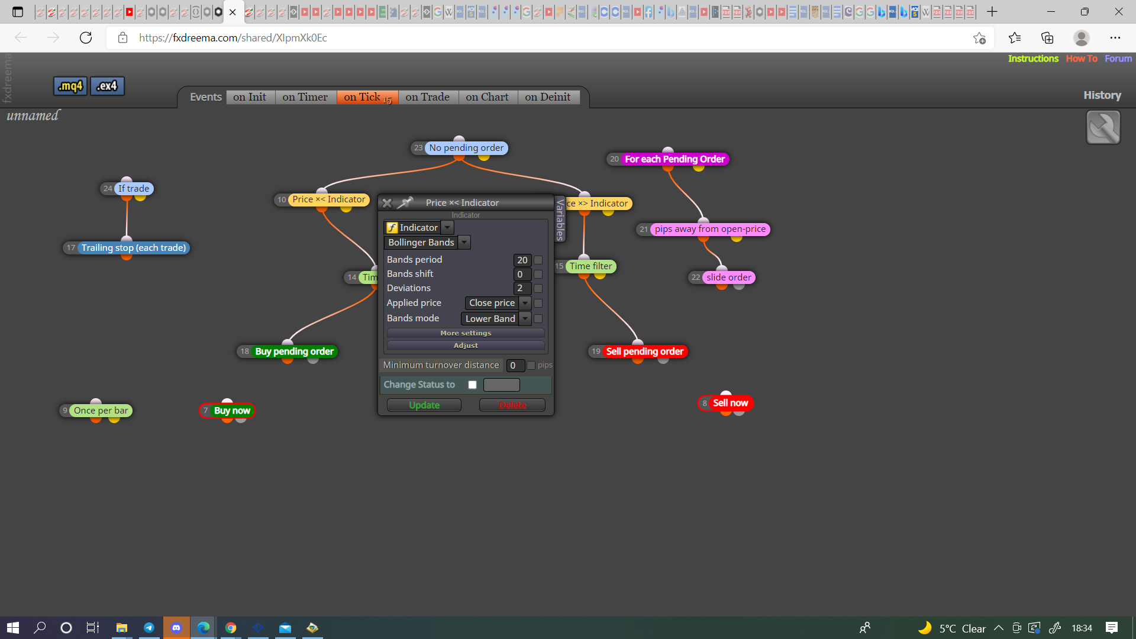Click the Change Status color field
1136x639 pixels.
502,385
